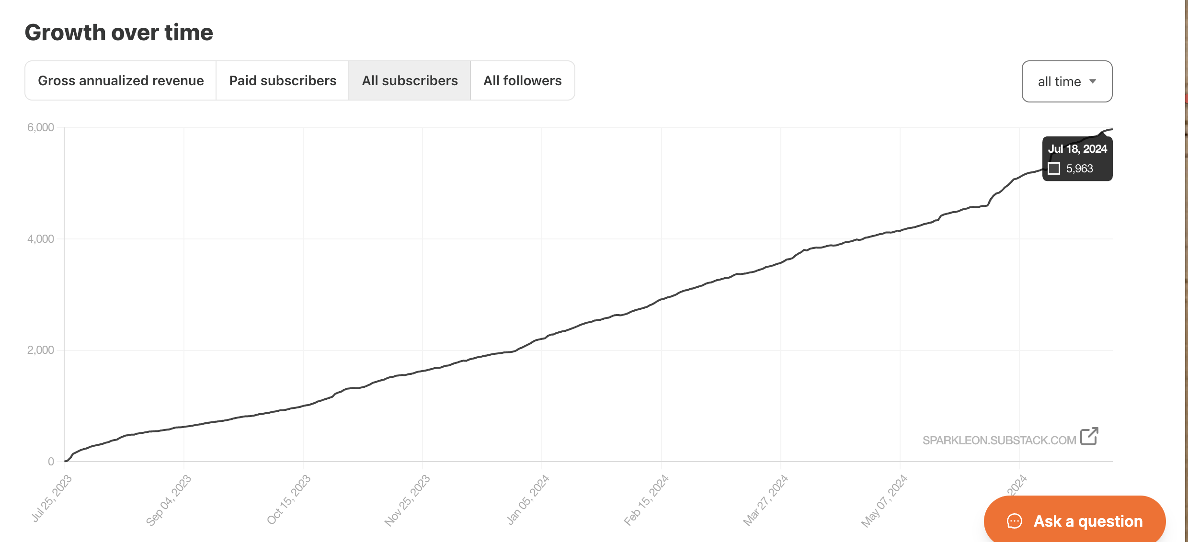This screenshot has width=1188, height=542.
Task: Click the 4,000 y-axis label
Action: [x=41, y=239]
